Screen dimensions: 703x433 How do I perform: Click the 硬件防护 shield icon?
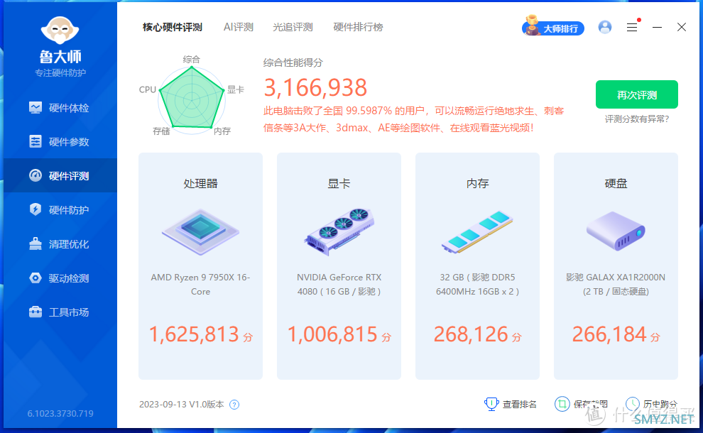coord(36,209)
